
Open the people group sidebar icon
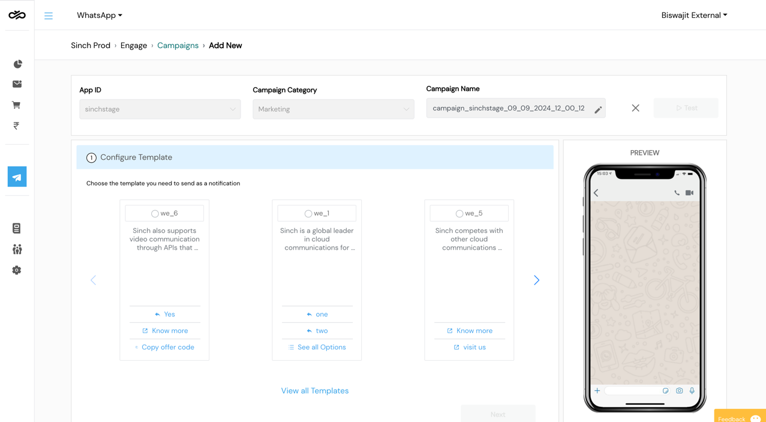[x=17, y=249]
